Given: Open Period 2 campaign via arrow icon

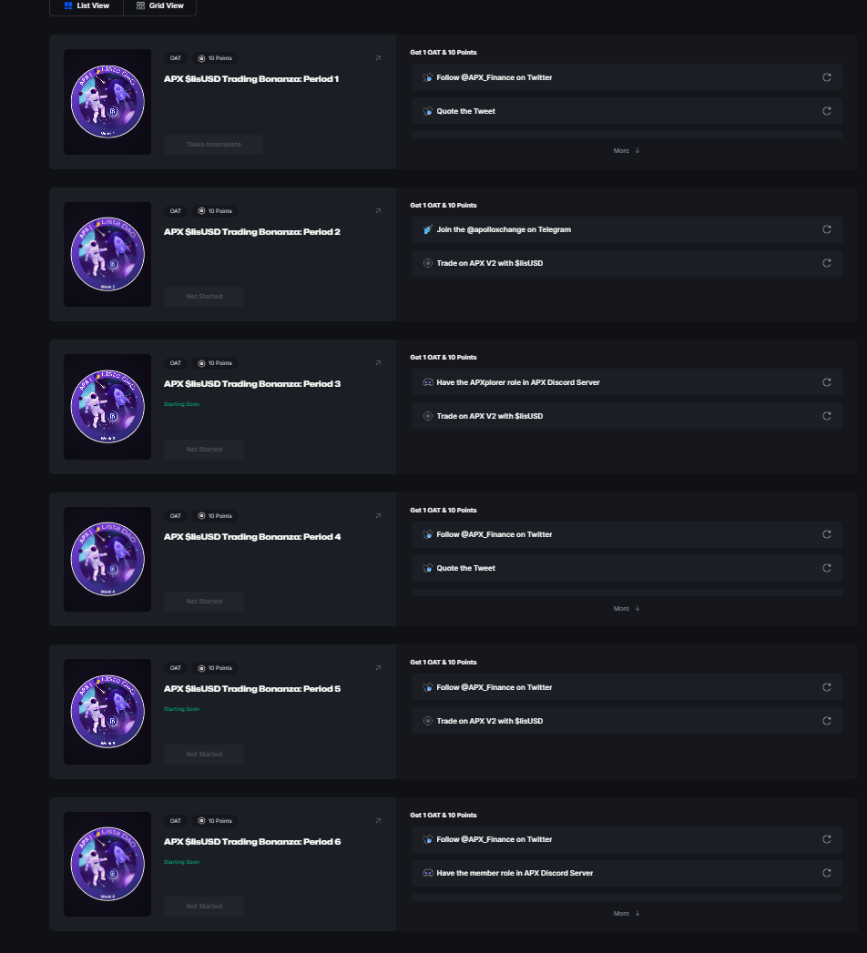Looking at the screenshot, I should pyautogui.click(x=378, y=211).
